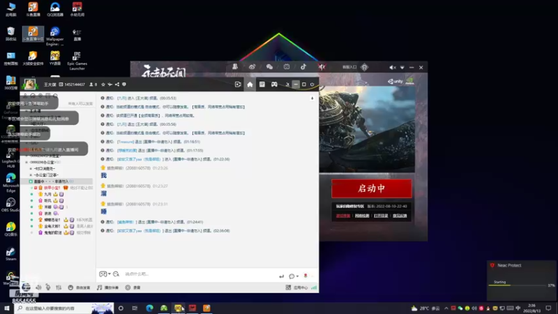Screen dimensions: 558x314
Task: Open the weather widget showing 28°C
Action: pyautogui.click(x=425, y=308)
